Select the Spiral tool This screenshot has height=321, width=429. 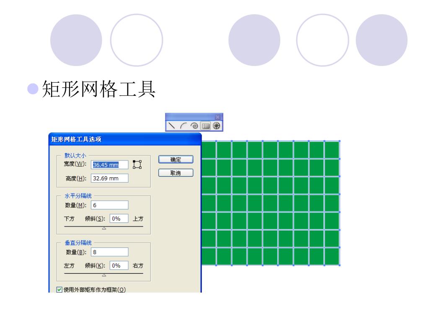click(x=194, y=126)
